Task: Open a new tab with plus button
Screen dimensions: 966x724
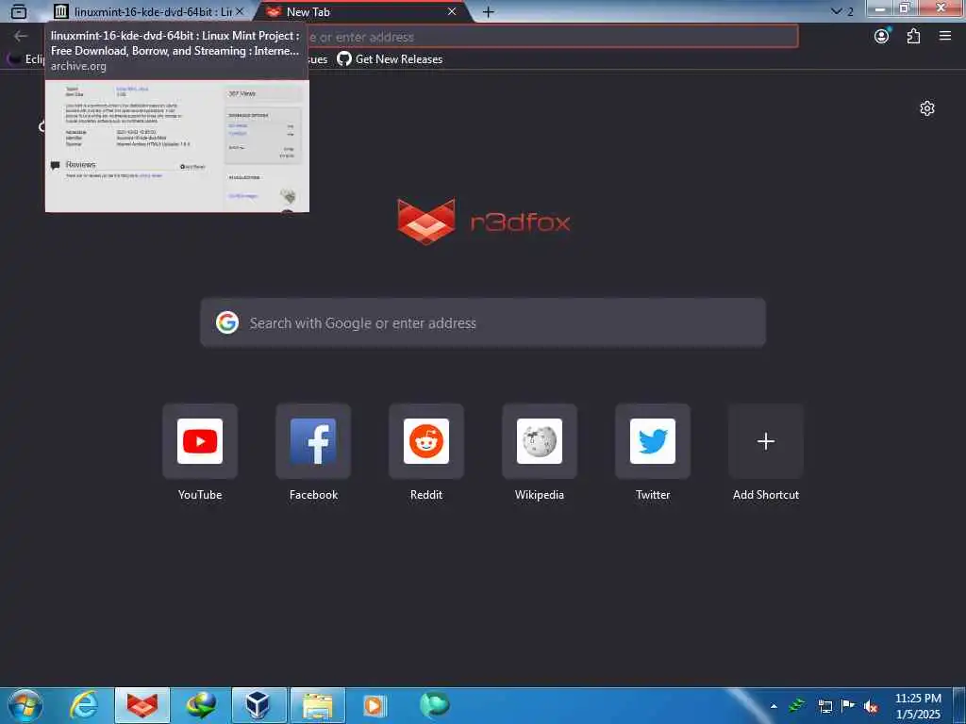Action: pos(488,11)
